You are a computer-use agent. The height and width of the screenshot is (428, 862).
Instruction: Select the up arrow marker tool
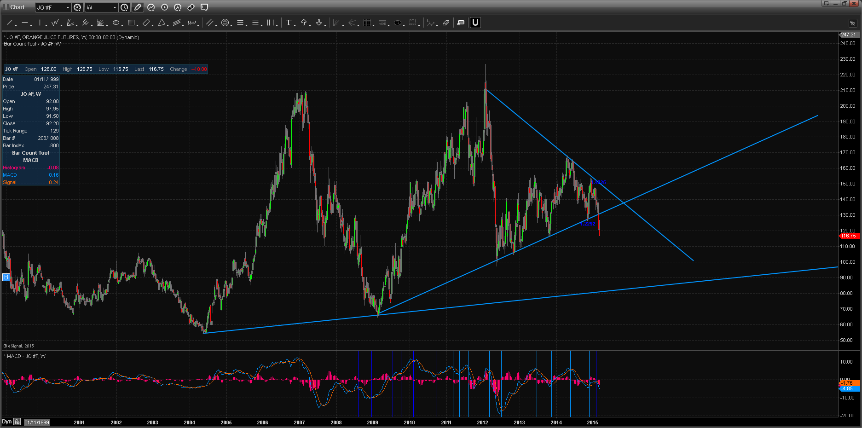tap(304, 23)
